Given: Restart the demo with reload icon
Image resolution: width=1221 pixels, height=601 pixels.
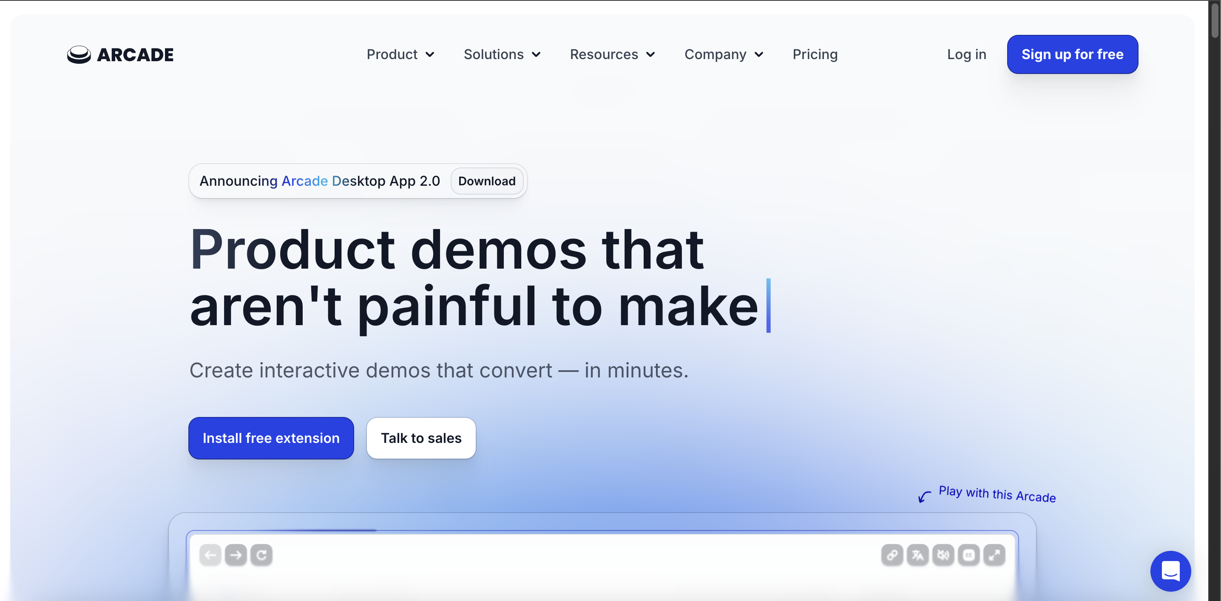Looking at the screenshot, I should (261, 555).
